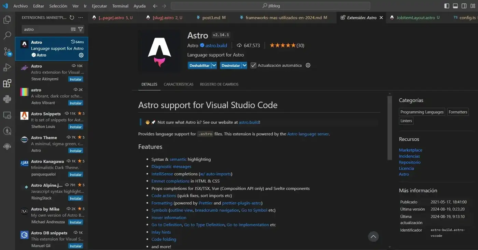Screen dimensions: 478x250
Task: Switch to the REGISTRO DE CAMBIOS tab
Action: coord(219,84)
